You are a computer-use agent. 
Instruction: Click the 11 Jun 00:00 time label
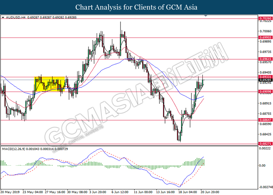(143, 192)
